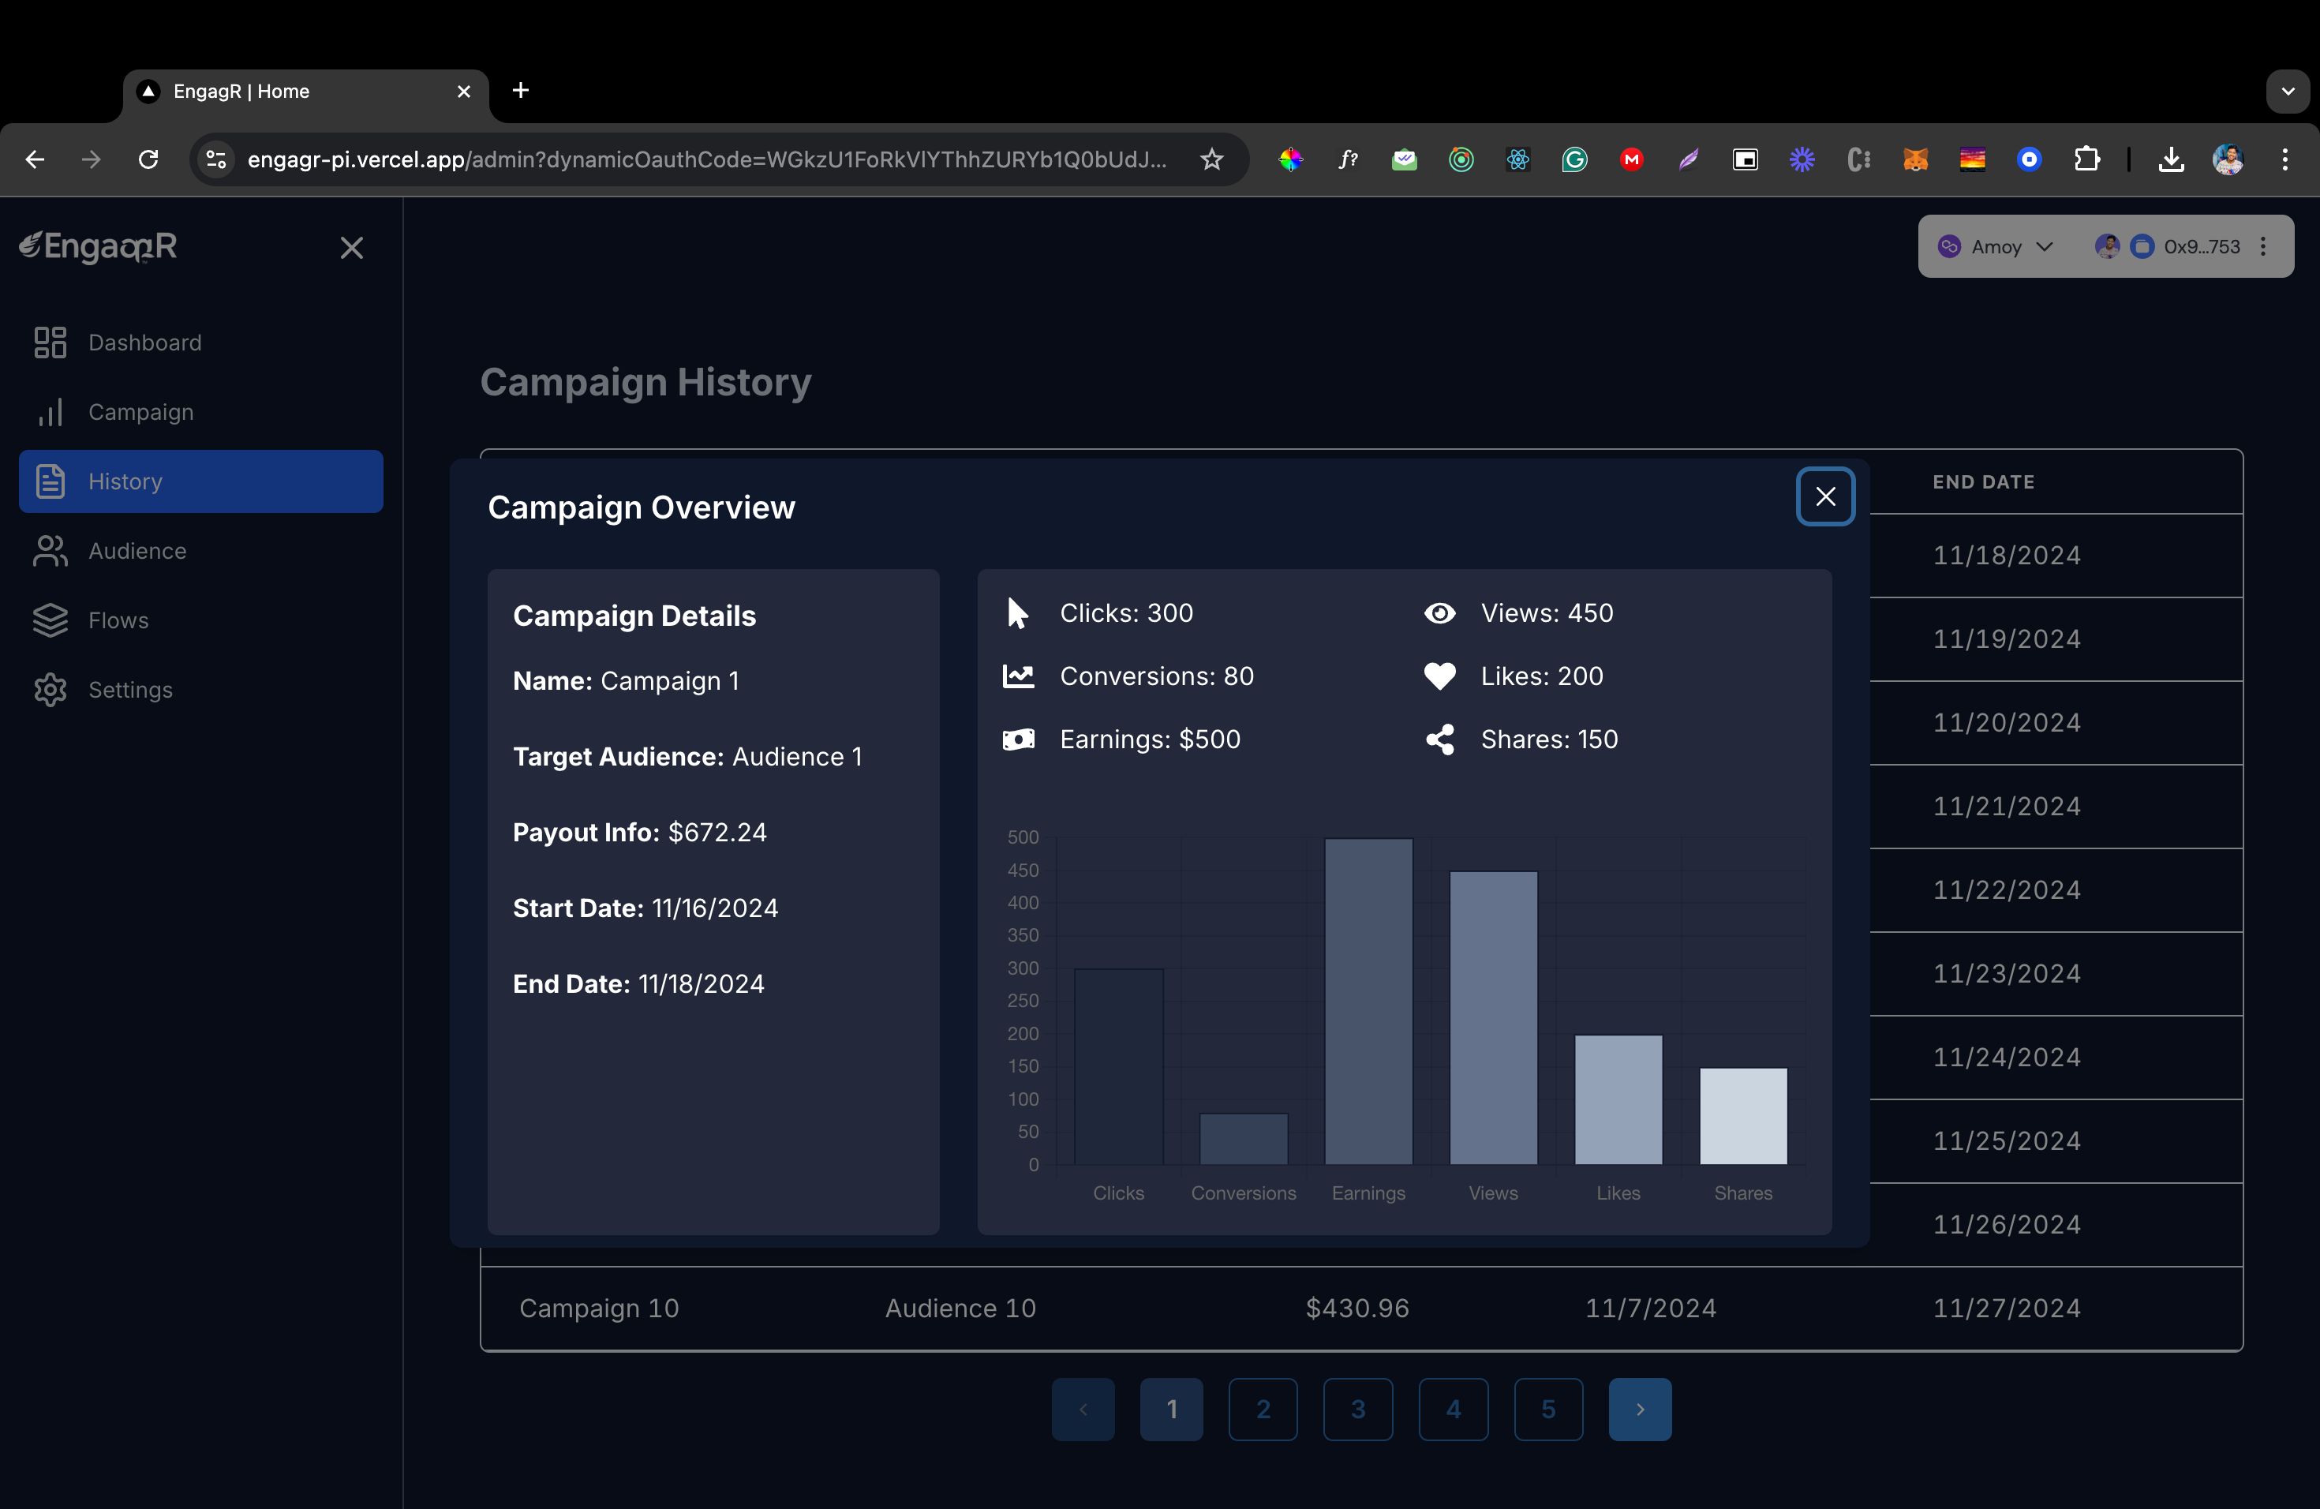Click the Views bar in chart
This screenshot has width=2320, height=1509.
point(1493,1017)
